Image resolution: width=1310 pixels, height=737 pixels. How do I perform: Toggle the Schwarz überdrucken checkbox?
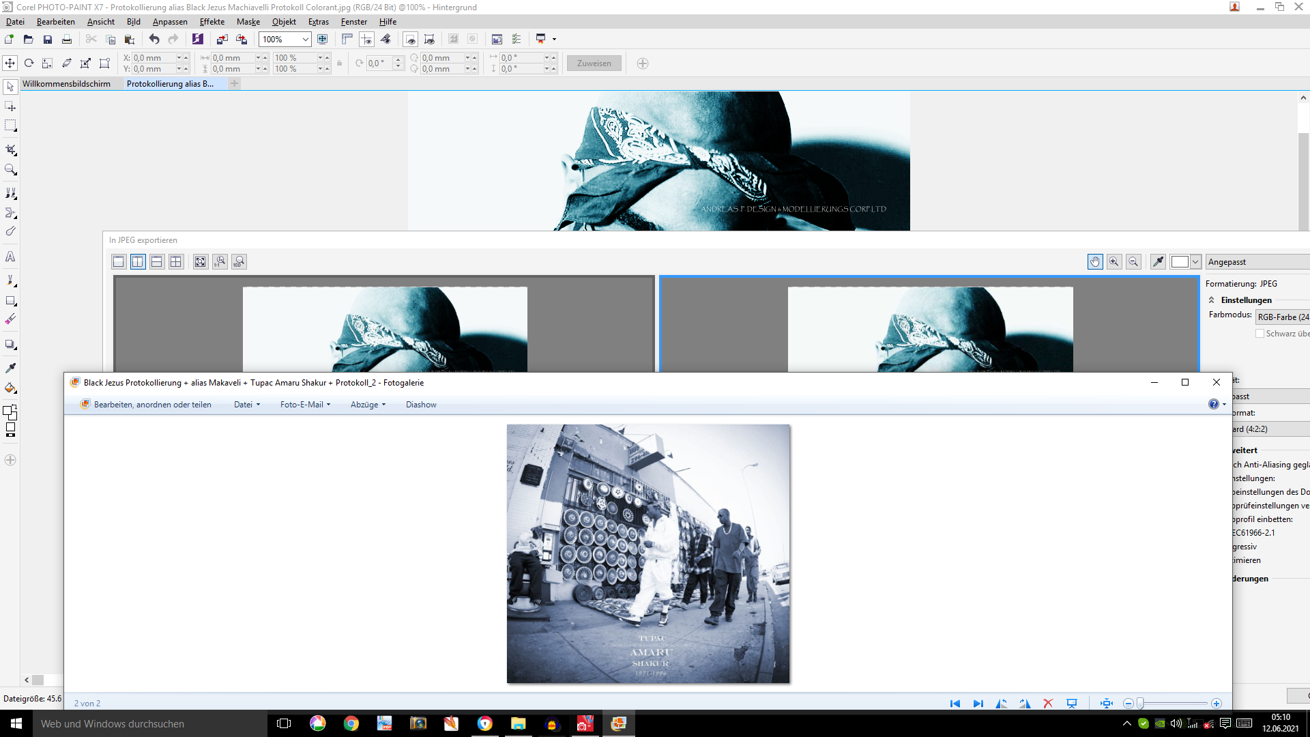[x=1260, y=334]
